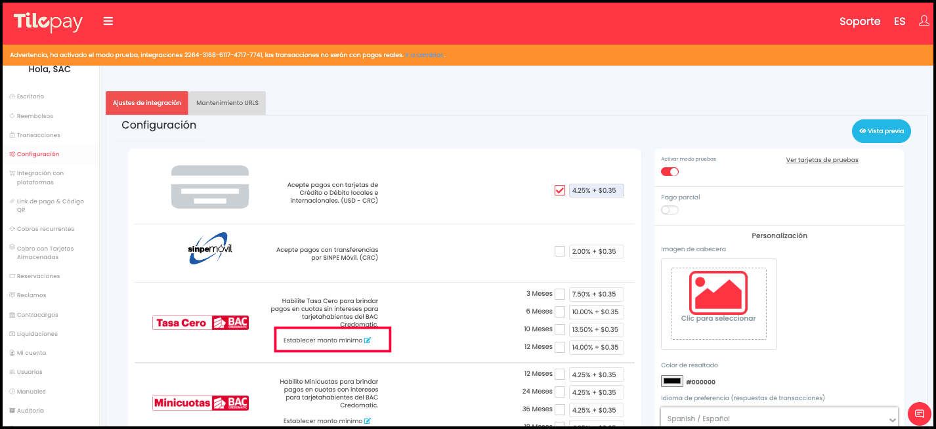Uncheck the credit/debit card payments checkbox
The image size is (936, 429).
point(560,190)
